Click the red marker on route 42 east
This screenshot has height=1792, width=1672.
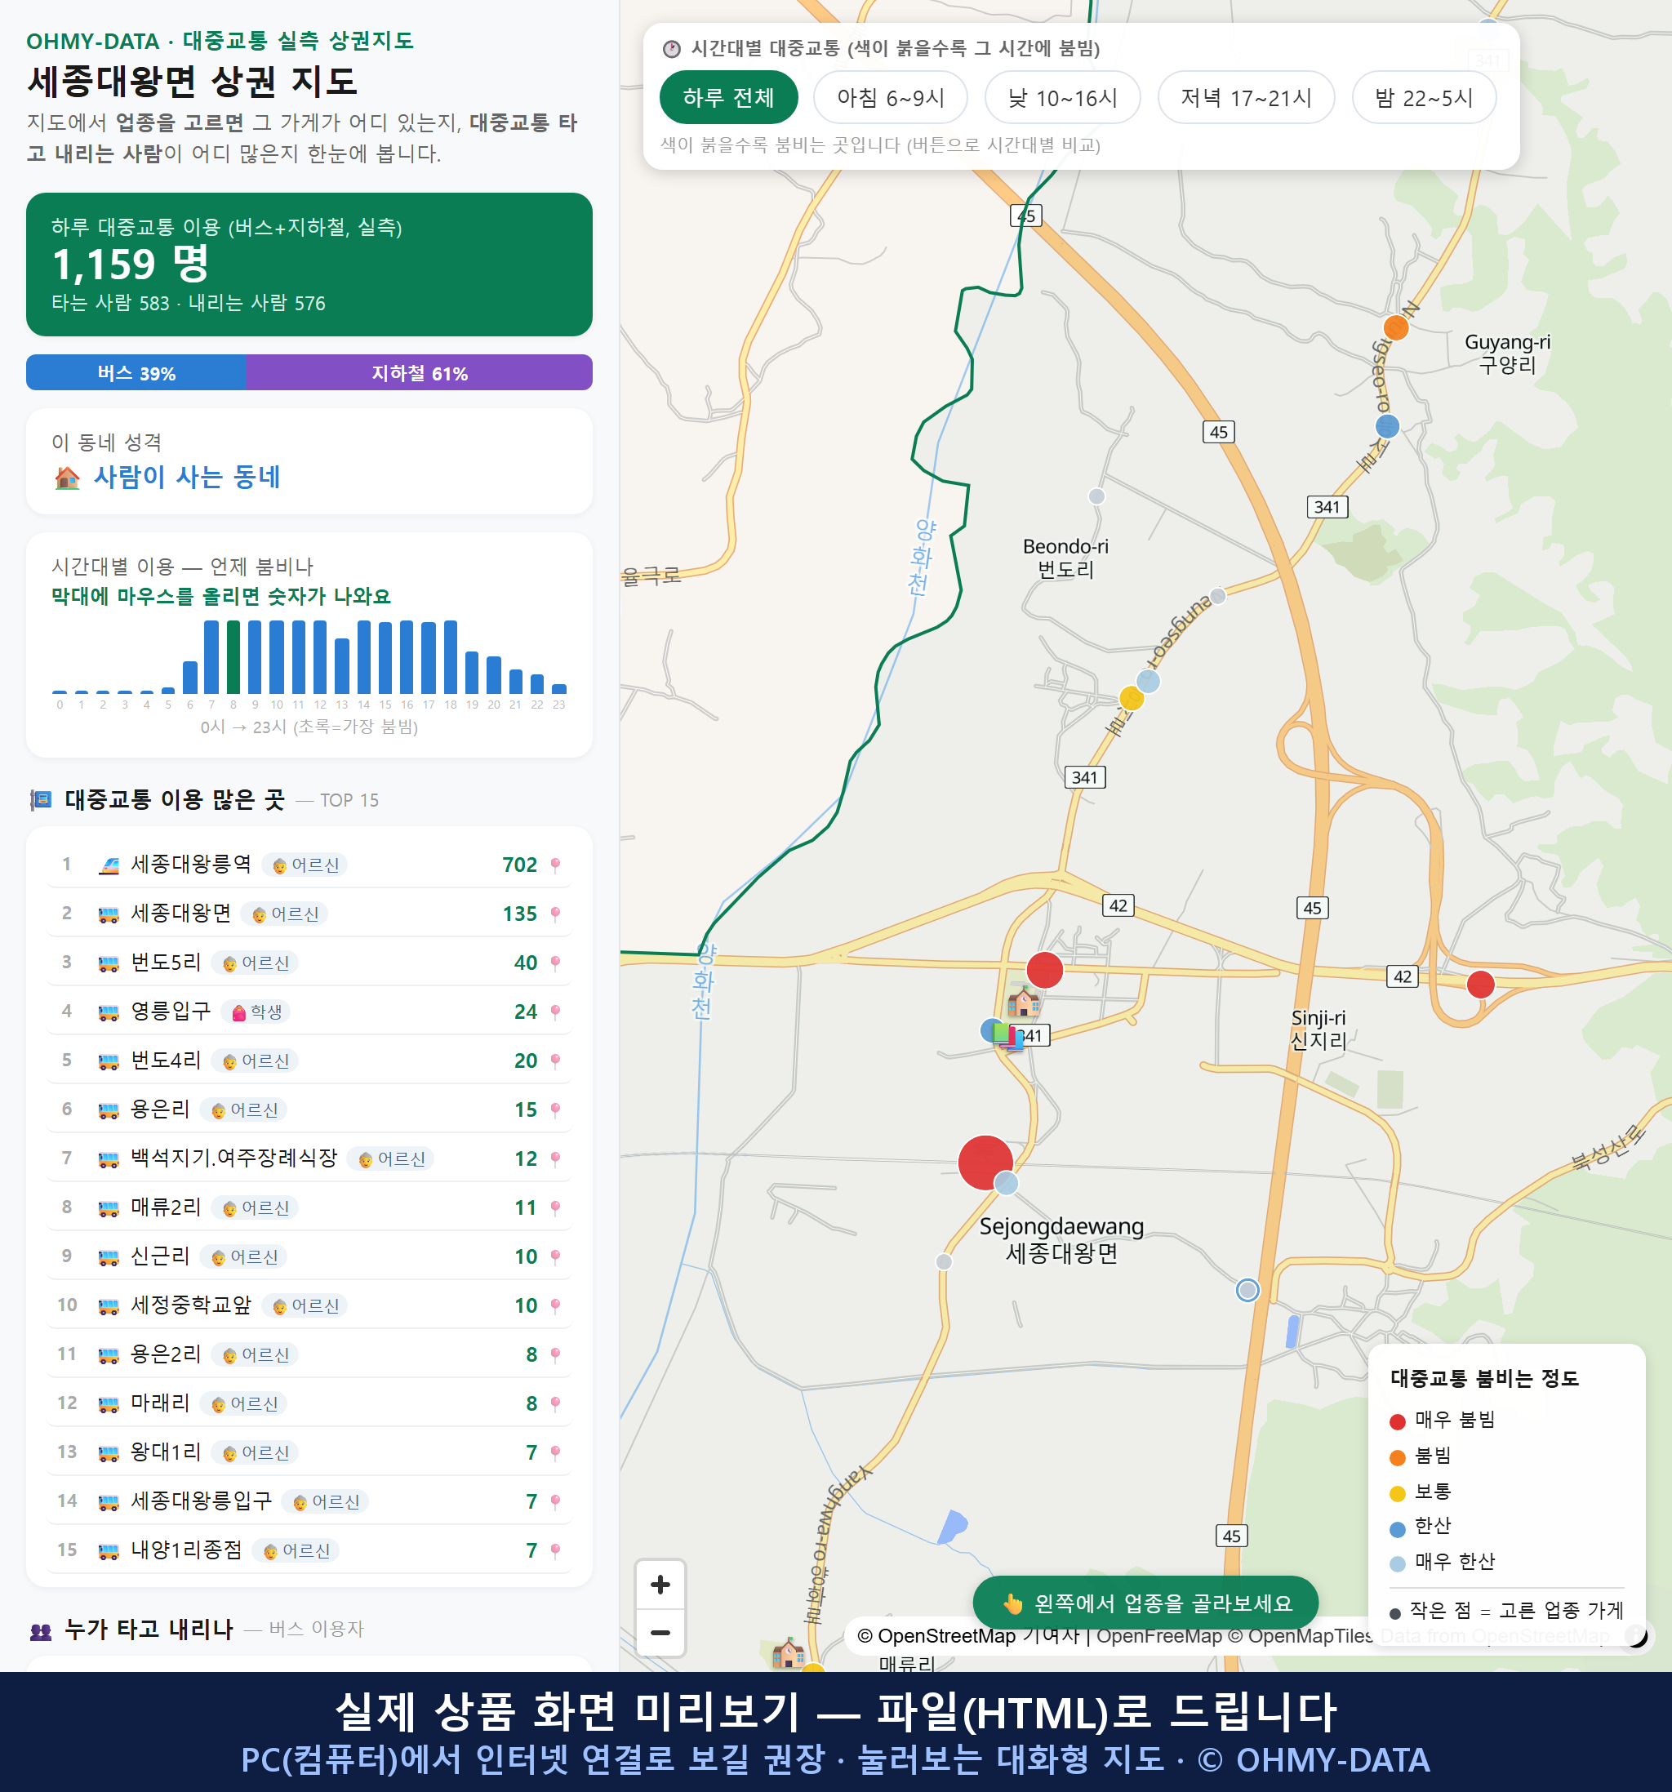pos(1480,984)
